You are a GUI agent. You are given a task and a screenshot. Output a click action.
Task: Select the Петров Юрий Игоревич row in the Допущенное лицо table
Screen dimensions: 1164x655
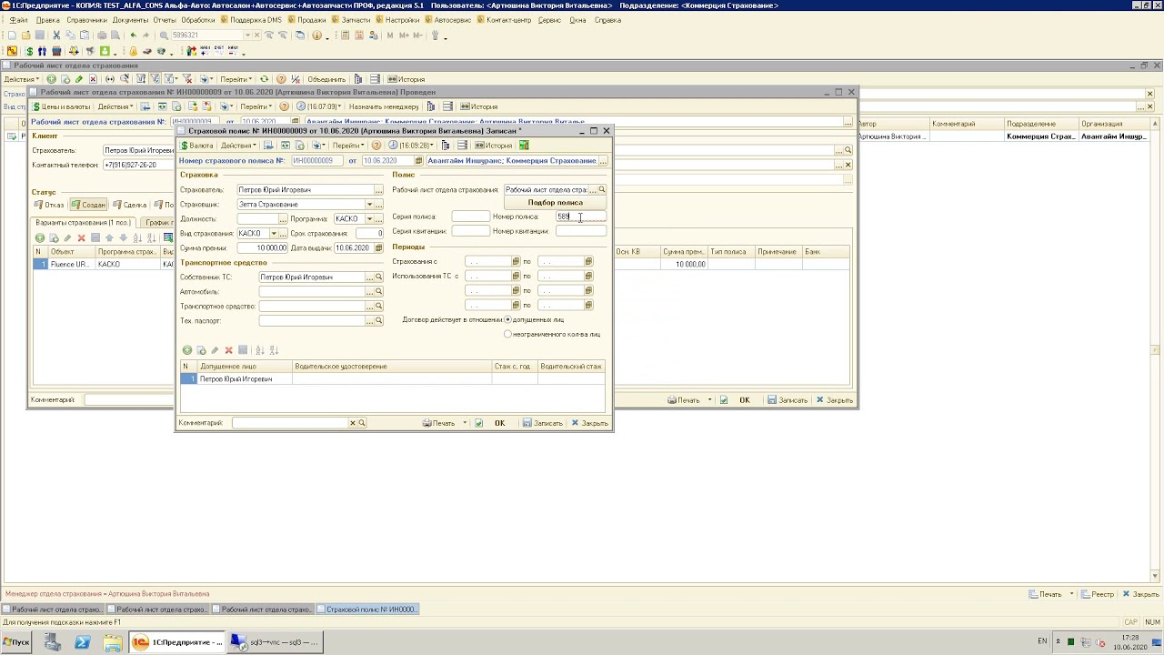coord(392,378)
